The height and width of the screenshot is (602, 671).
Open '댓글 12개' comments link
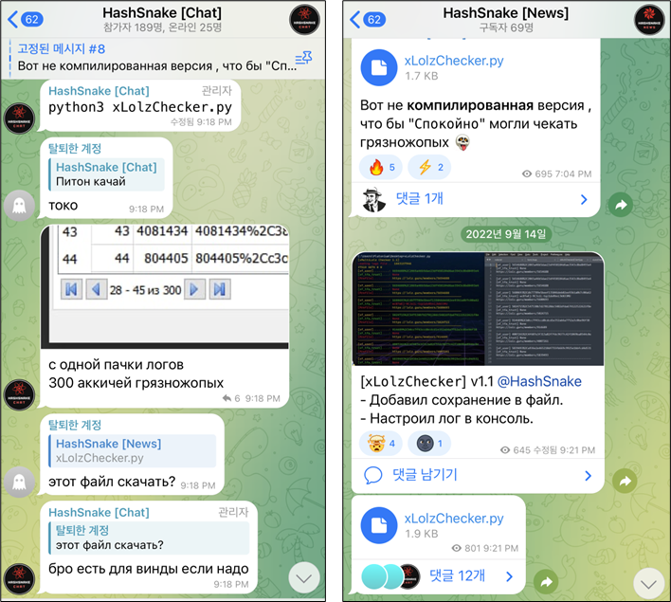(458, 575)
